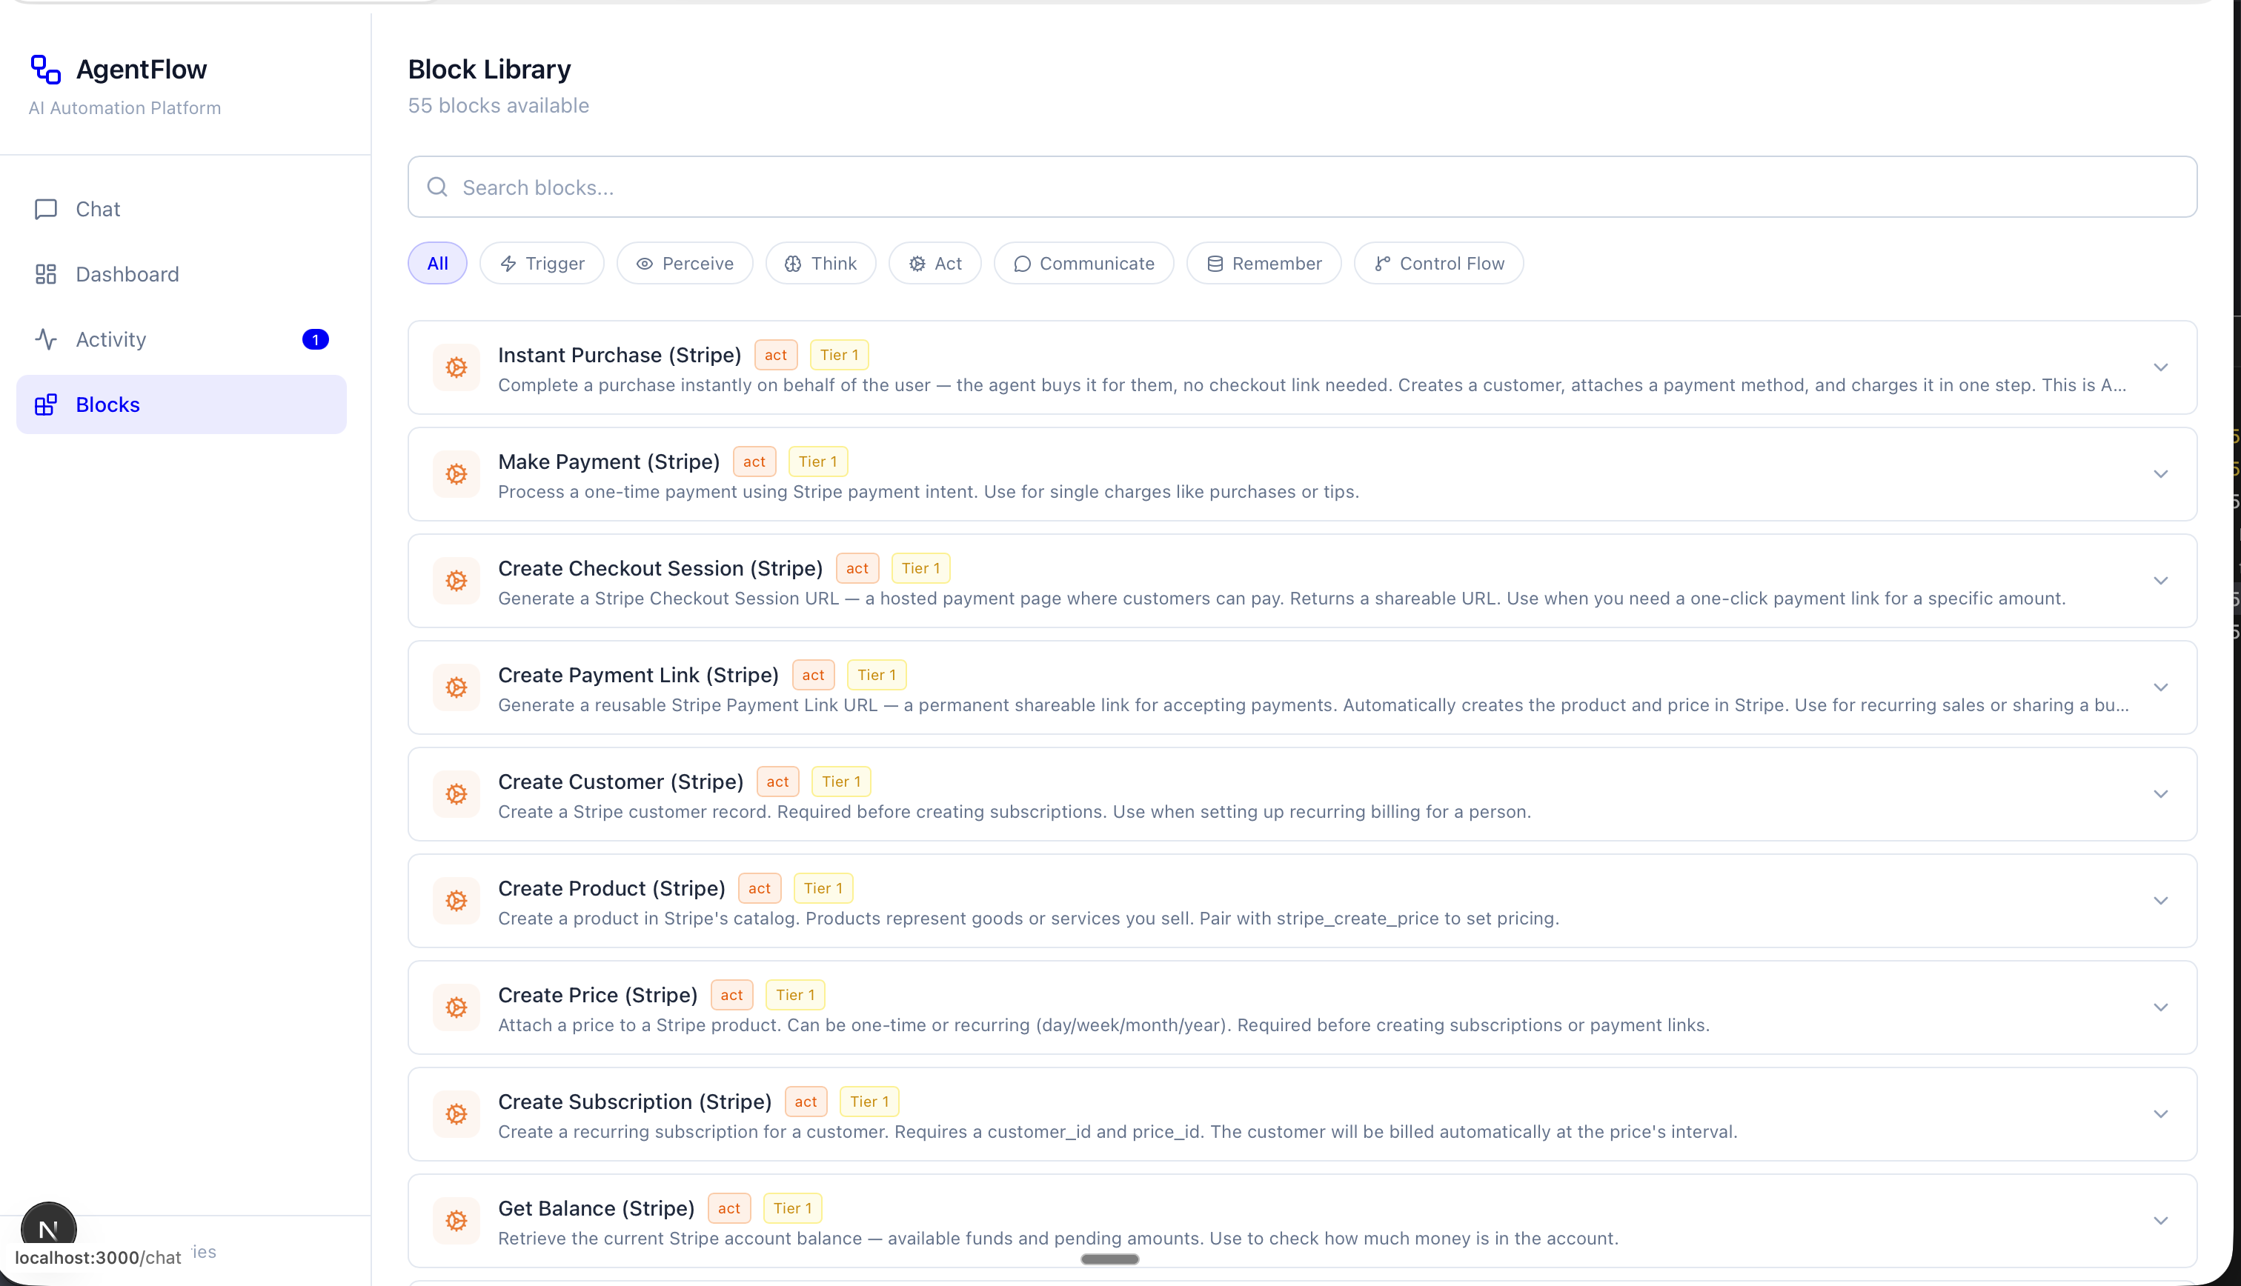Viewport: 2241px width, 1286px height.
Task: Click the AgentFlow logo icon
Action: 45,69
